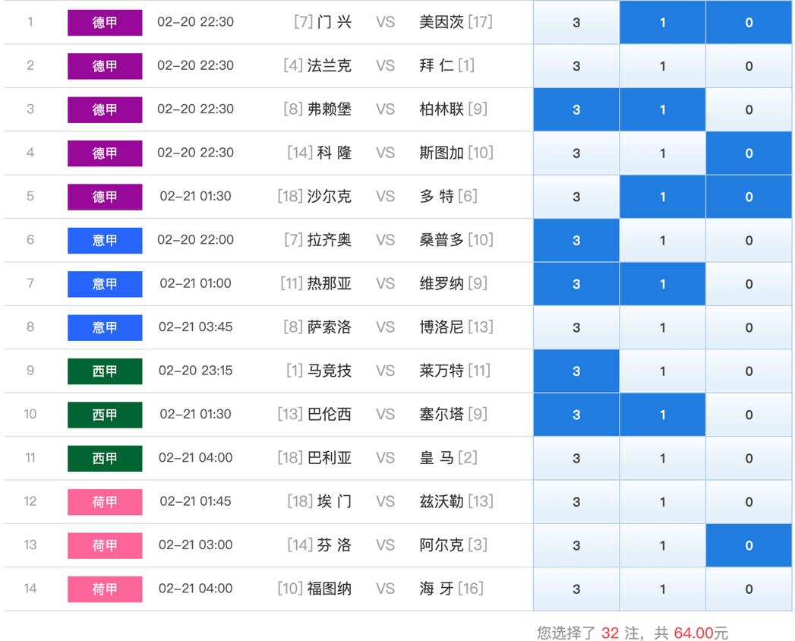Unselect loss (0) for 科隆 vs 斯图加
795x641 pixels.
(x=749, y=153)
